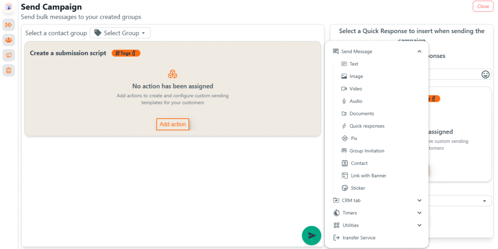The image size is (498, 249).
Task: Expand the Utilities section chevron
Action: 419,225
